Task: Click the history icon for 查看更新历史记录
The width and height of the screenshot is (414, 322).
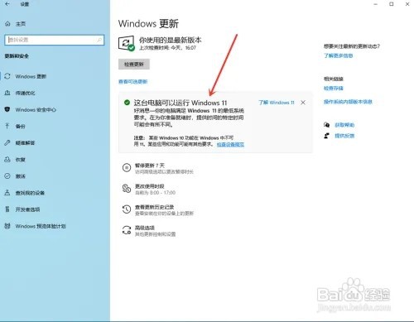Action: (x=127, y=209)
